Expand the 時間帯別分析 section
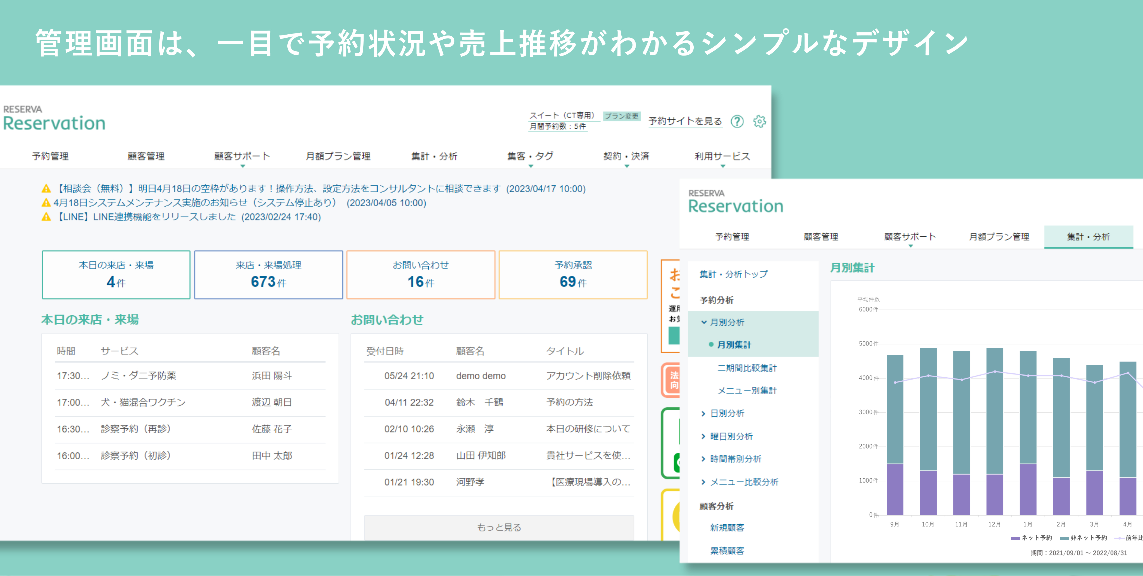 pyautogui.click(x=704, y=459)
